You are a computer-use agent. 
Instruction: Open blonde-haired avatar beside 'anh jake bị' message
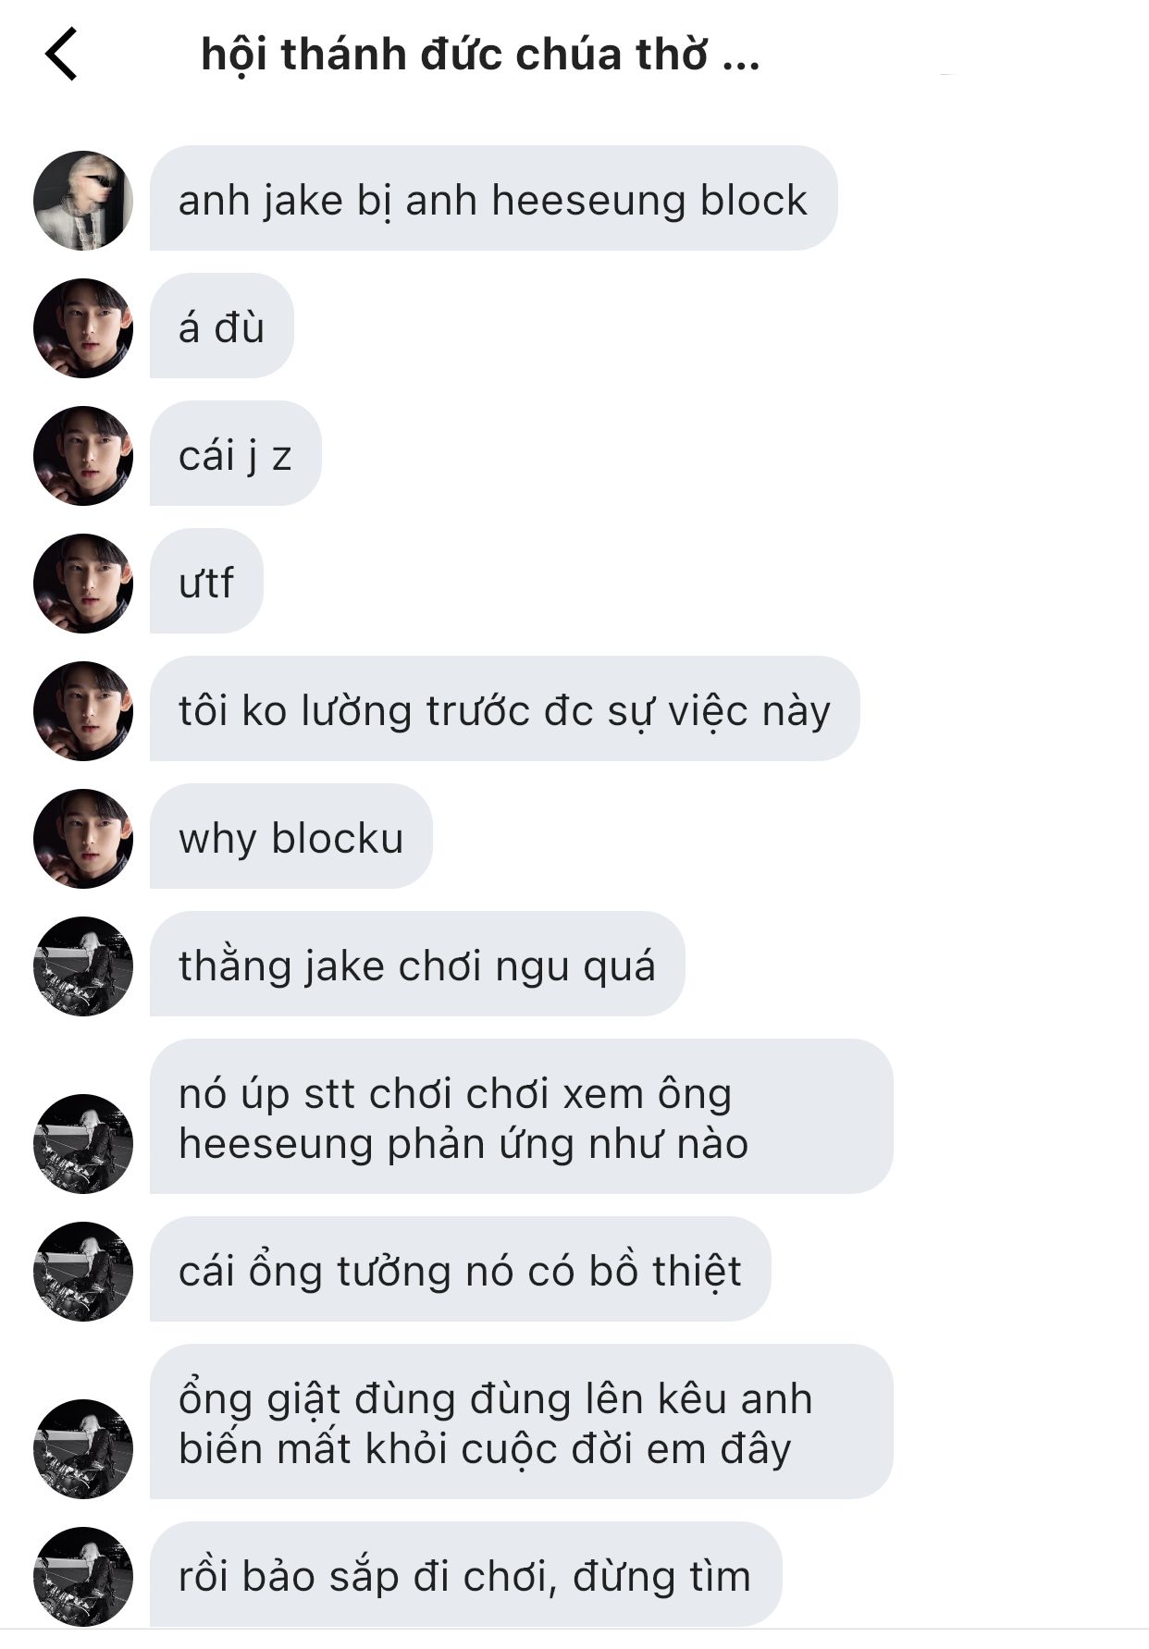(83, 201)
